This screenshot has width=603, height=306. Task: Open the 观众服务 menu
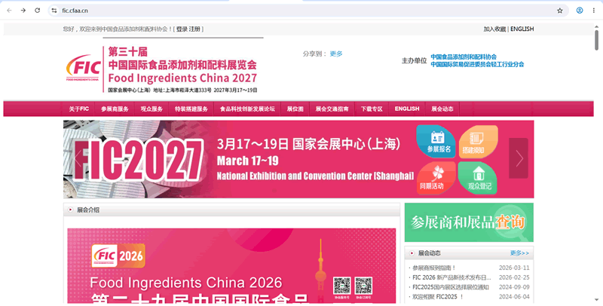click(152, 109)
